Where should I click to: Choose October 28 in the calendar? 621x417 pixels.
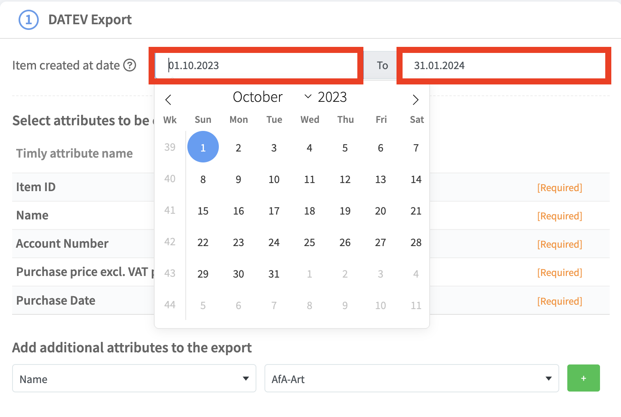coord(416,242)
